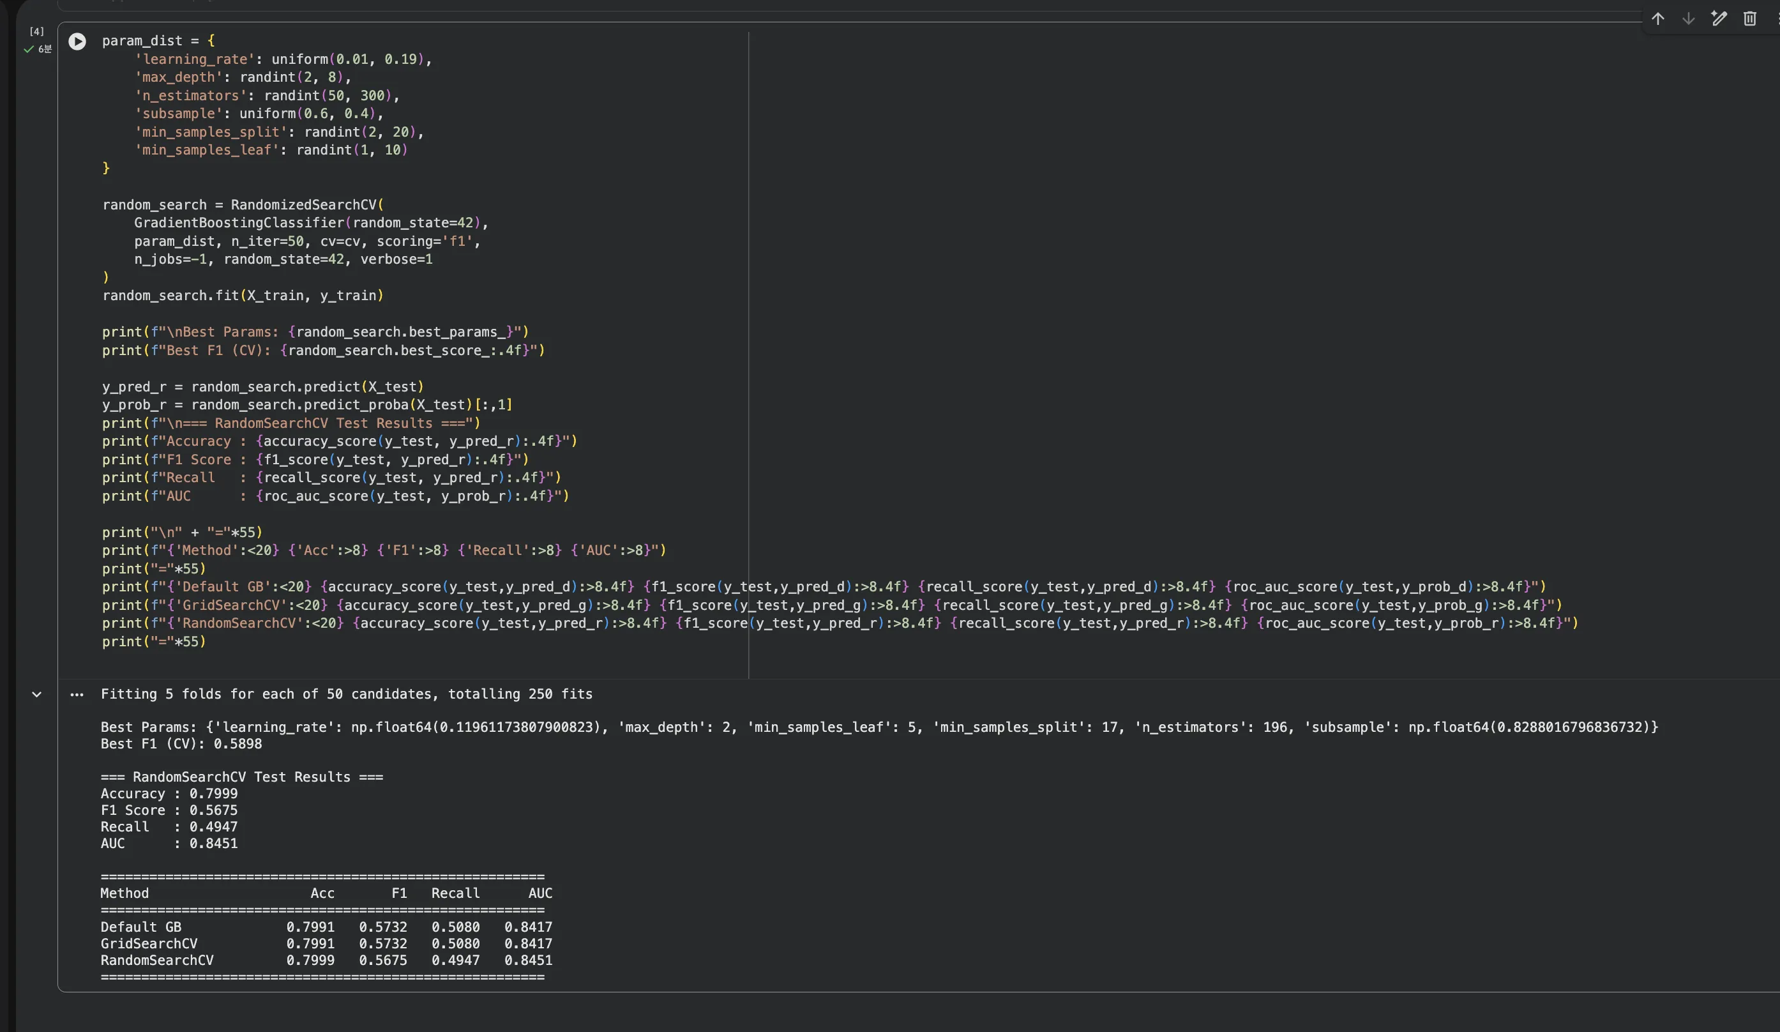This screenshot has height=1032, width=1780.
Task: Collapse the cell output with chevron
Action: 37,694
